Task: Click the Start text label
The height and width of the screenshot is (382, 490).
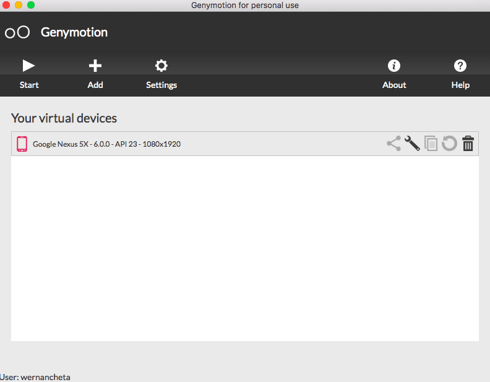Action: pyautogui.click(x=29, y=85)
